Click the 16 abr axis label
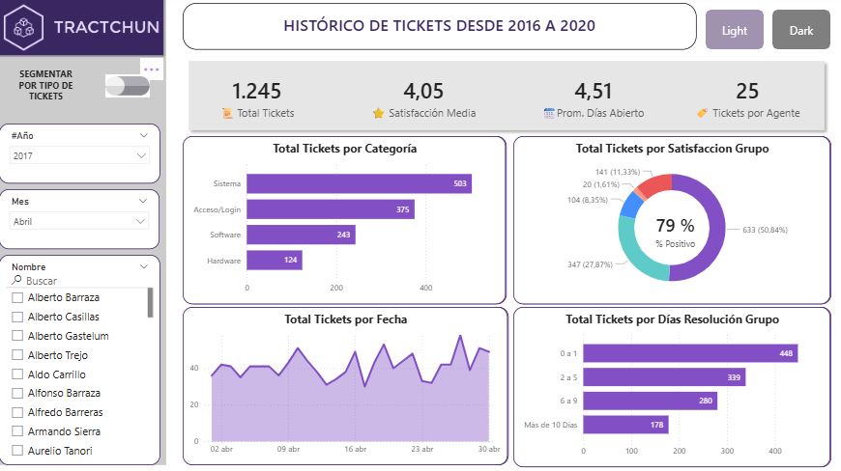This screenshot has width=841, height=471. pyautogui.click(x=355, y=449)
